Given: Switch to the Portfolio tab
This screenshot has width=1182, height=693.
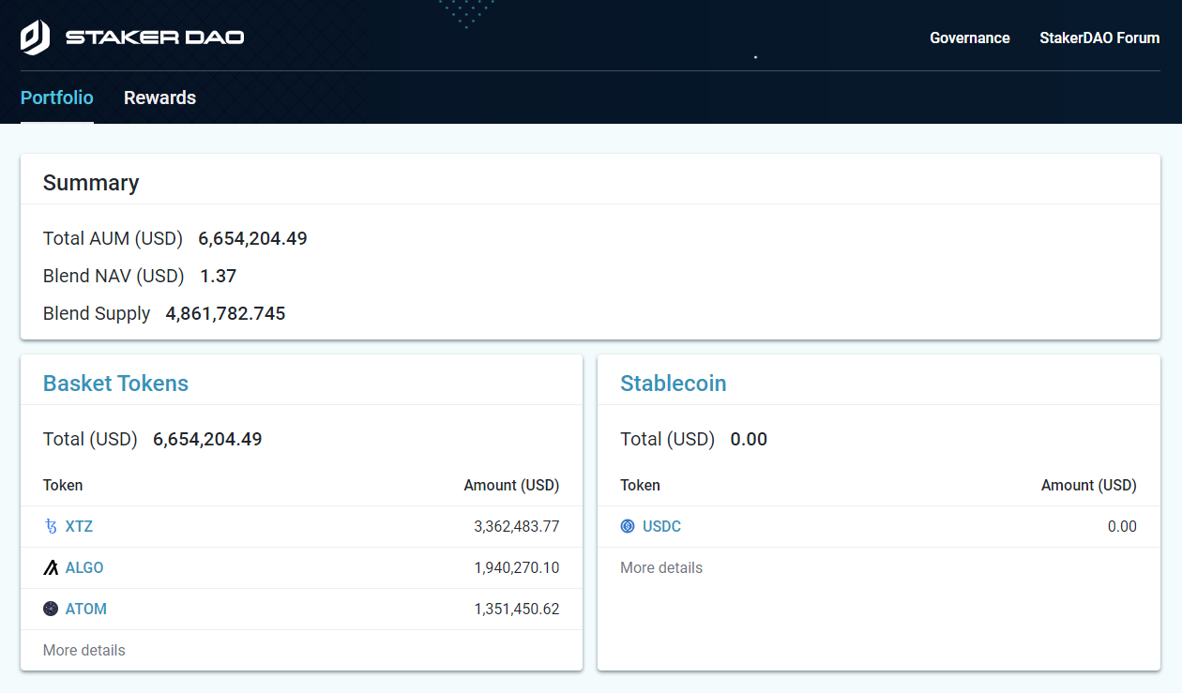Looking at the screenshot, I should click(57, 98).
